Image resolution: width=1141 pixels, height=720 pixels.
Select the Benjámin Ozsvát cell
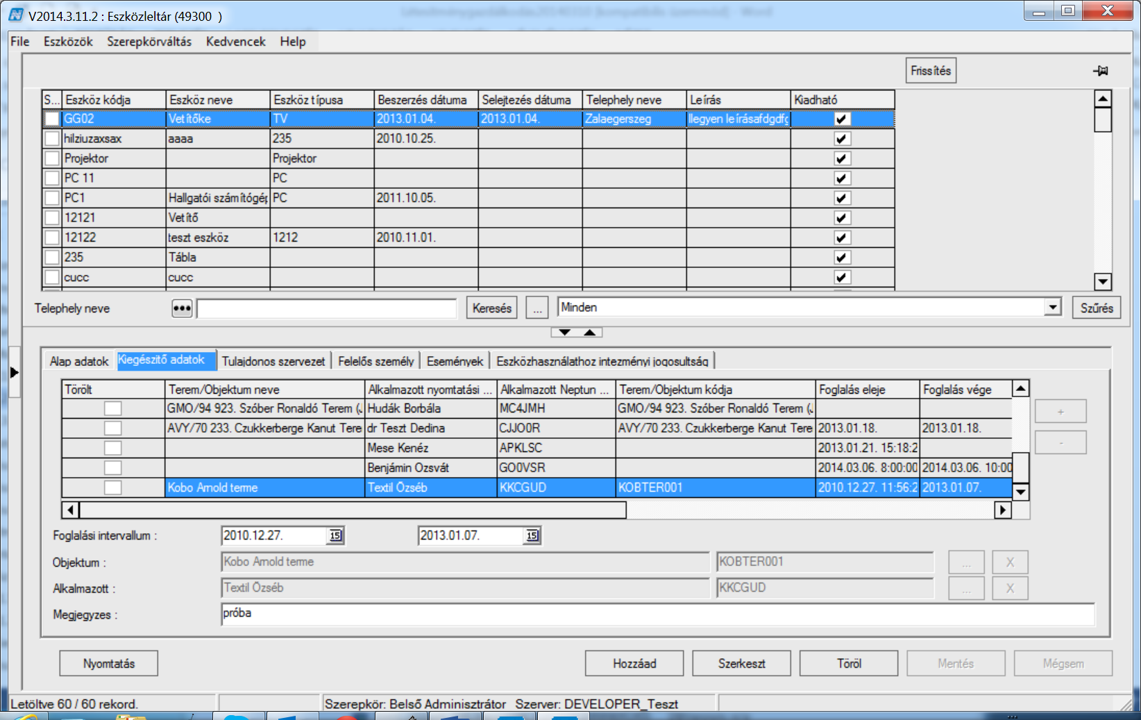(431, 468)
